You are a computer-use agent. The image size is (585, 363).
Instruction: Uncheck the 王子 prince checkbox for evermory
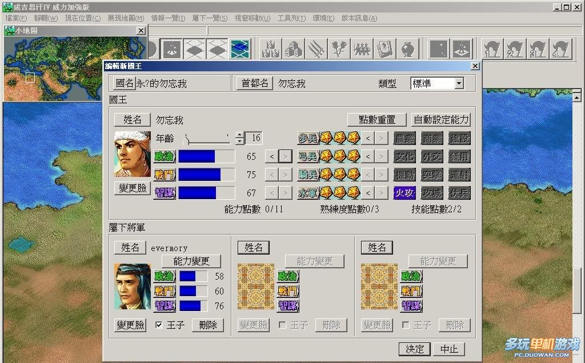coord(159,325)
